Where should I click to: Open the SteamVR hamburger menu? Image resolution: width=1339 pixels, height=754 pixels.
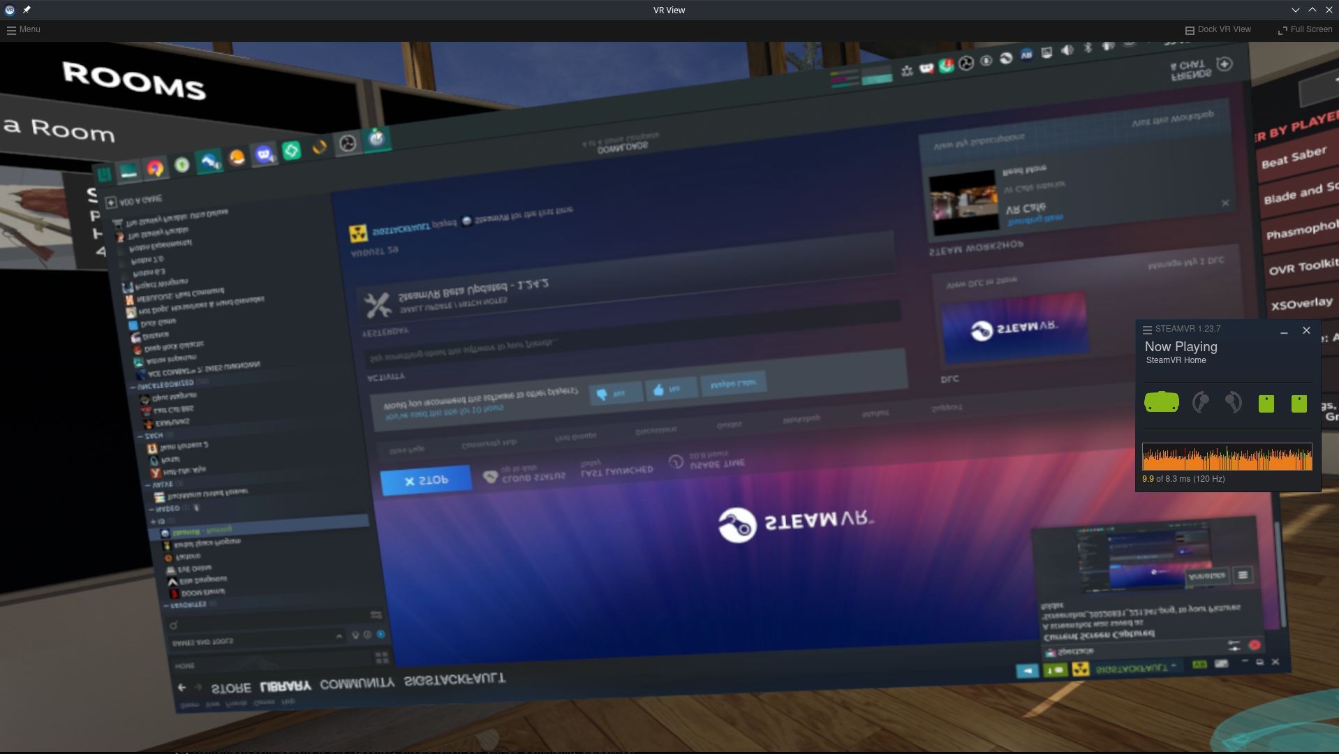[1148, 330]
